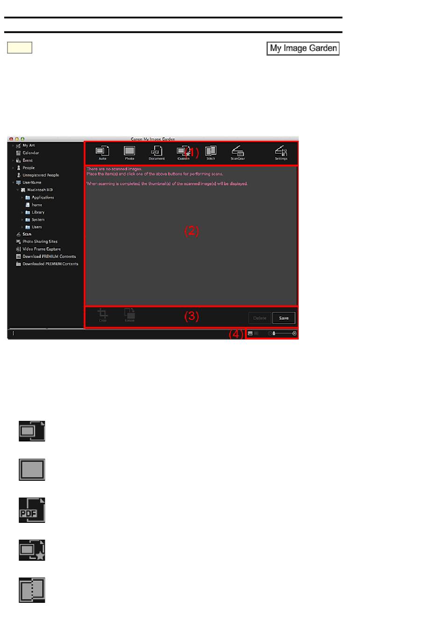The width and height of the screenshot is (444, 636).
Task: Select the home folder
Action: [34, 205]
